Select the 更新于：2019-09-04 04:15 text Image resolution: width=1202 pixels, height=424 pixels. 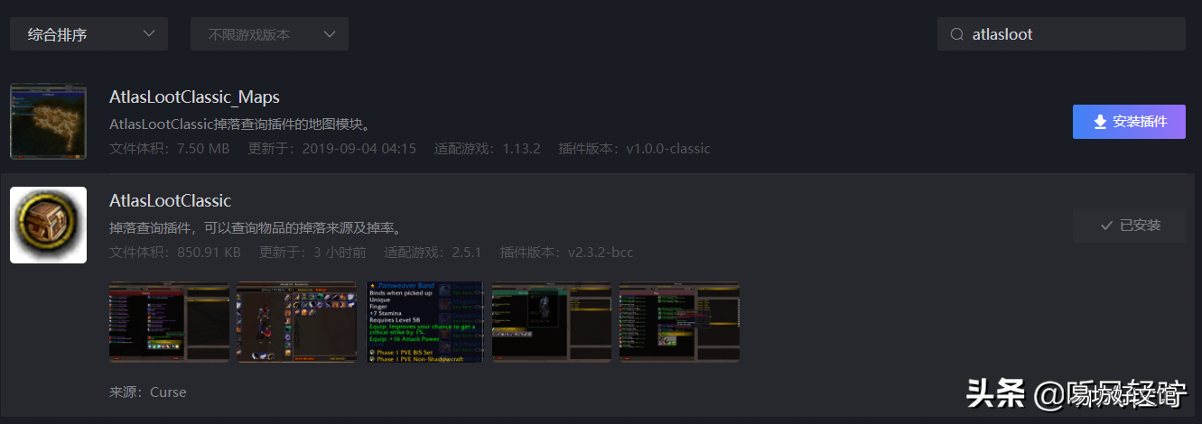tap(332, 148)
